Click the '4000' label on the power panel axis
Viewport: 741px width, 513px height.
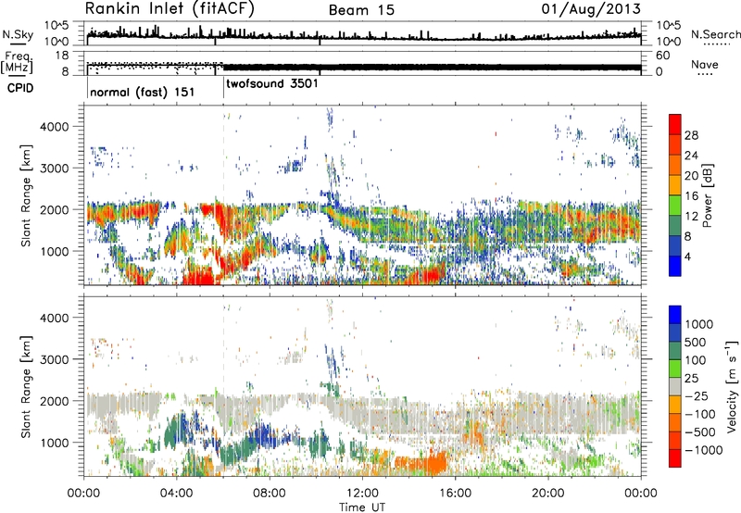pyautogui.click(x=55, y=127)
